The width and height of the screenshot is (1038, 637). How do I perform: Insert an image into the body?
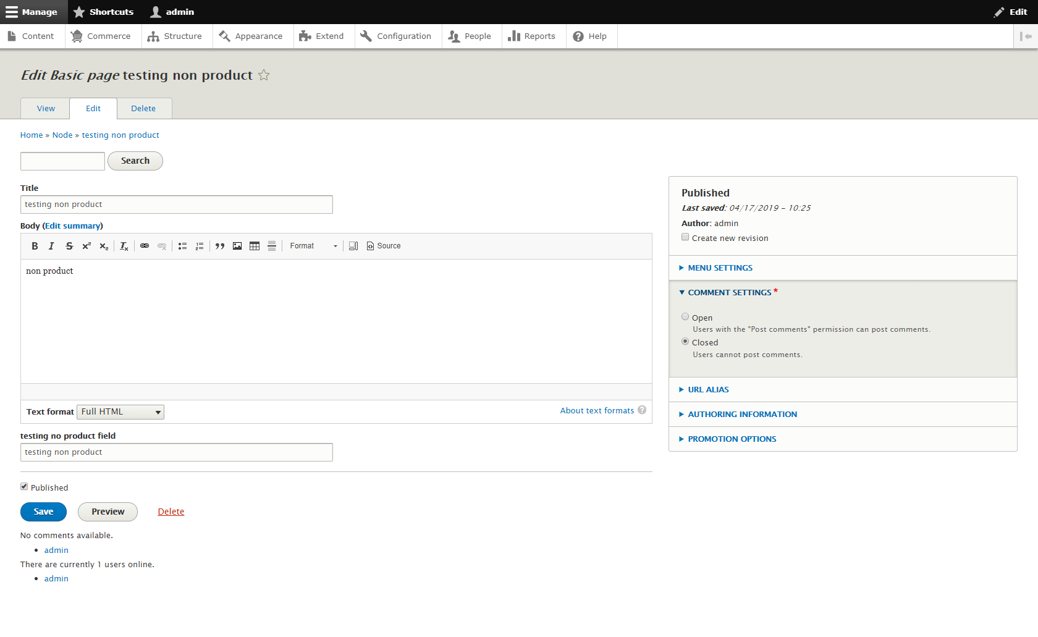click(237, 246)
